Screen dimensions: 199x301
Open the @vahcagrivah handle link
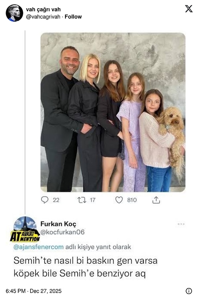click(43, 17)
